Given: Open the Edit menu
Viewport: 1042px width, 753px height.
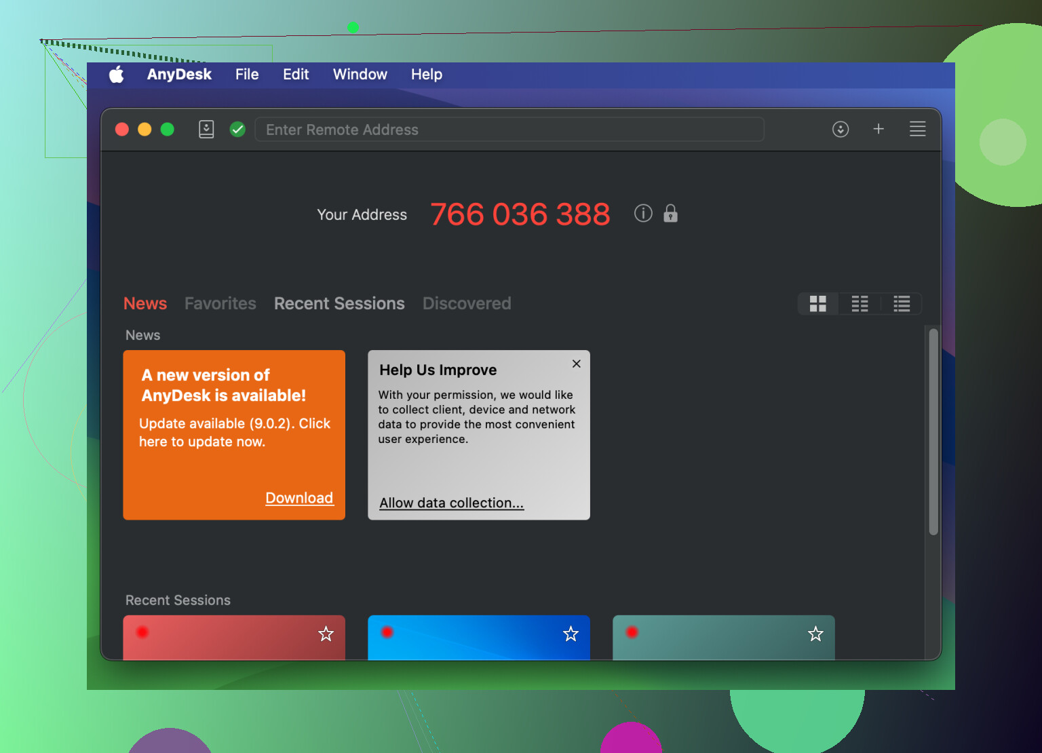Looking at the screenshot, I should (x=296, y=75).
